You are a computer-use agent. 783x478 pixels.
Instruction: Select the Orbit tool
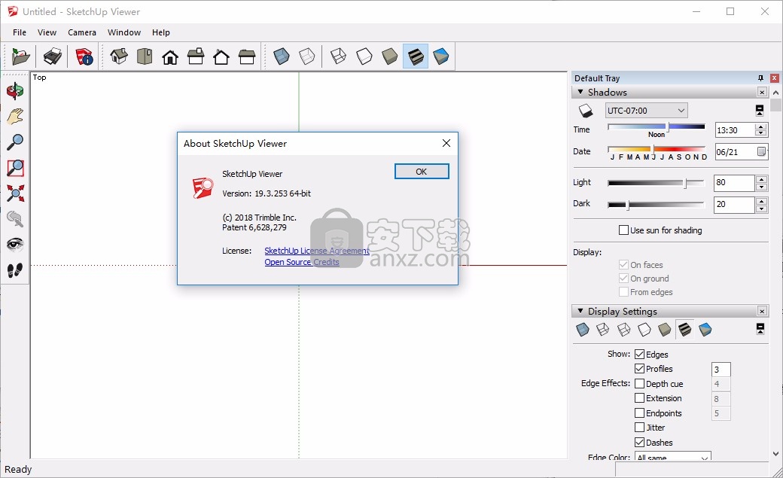tap(15, 91)
